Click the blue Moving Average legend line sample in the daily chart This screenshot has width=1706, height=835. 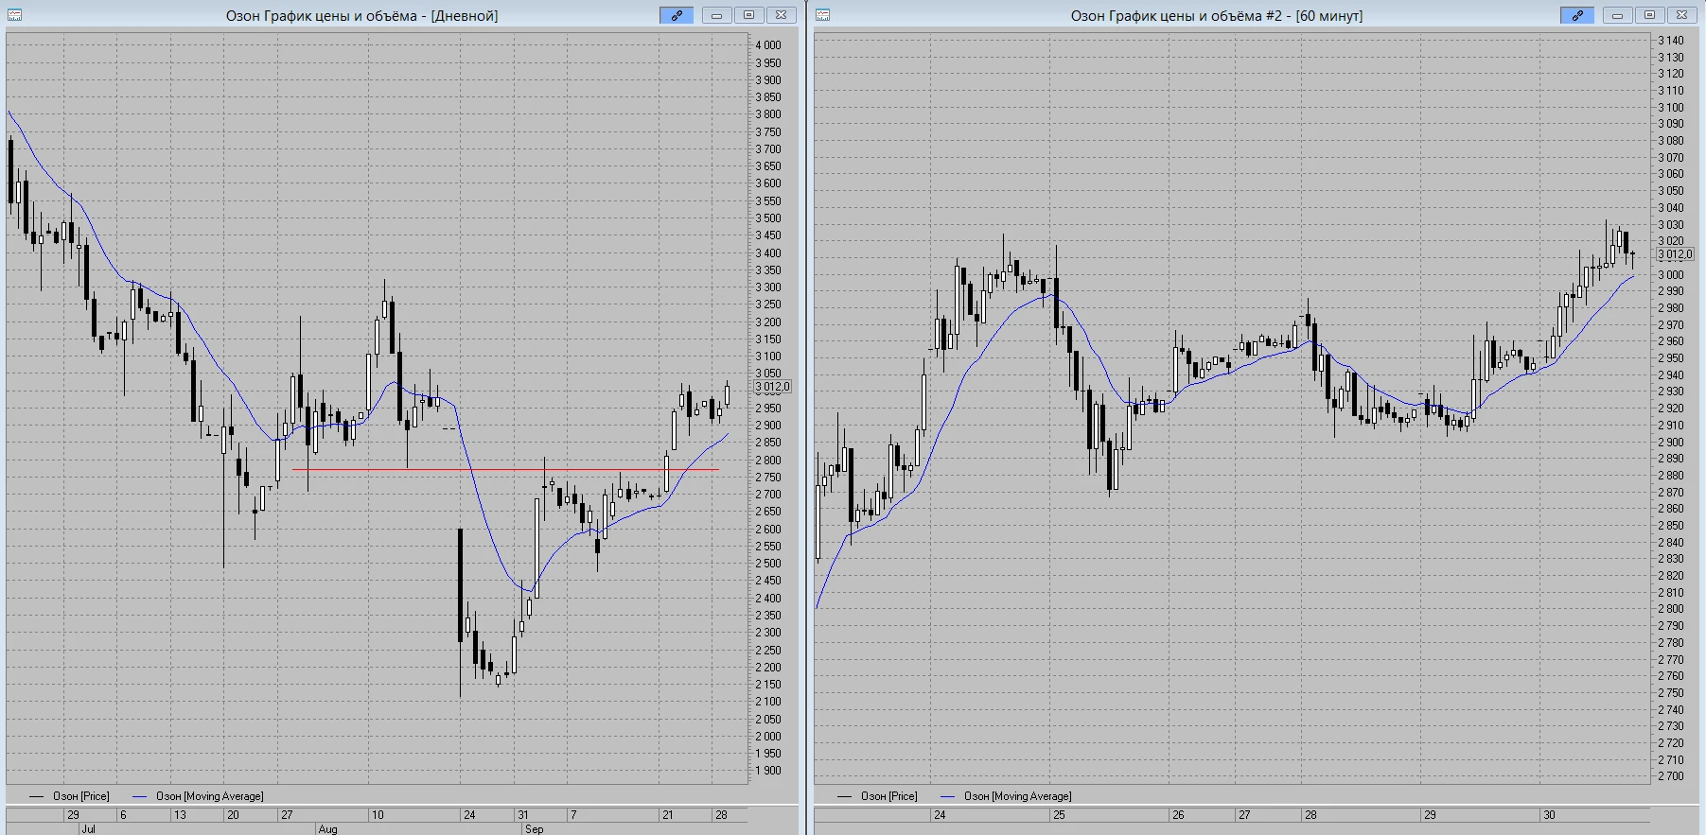(140, 796)
